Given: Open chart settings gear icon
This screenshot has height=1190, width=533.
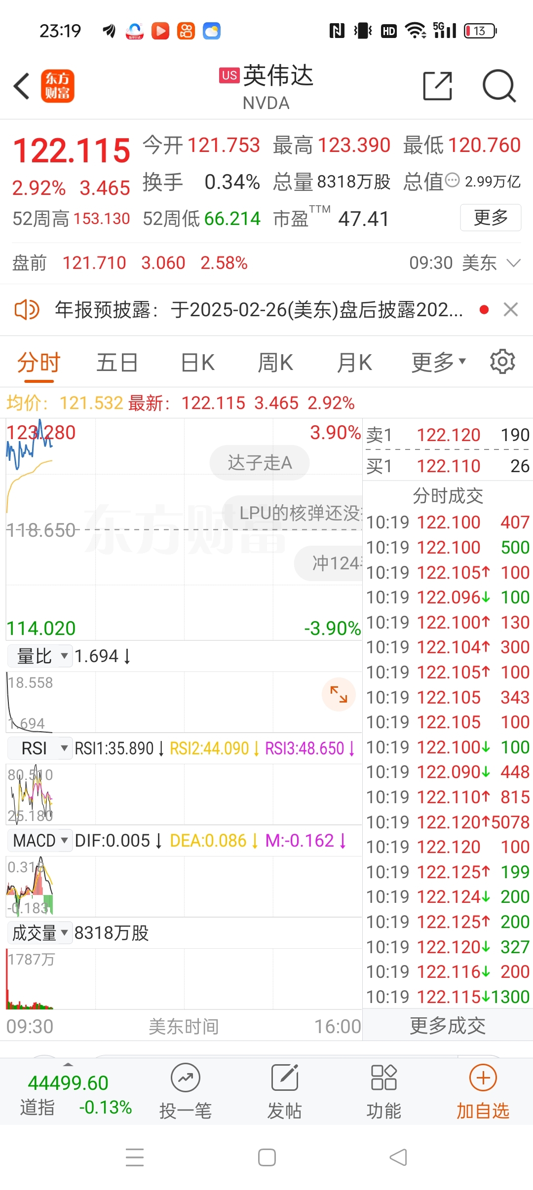Looking at the screenshot, I should pos(502,362).
